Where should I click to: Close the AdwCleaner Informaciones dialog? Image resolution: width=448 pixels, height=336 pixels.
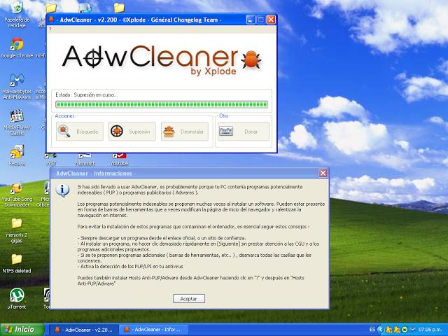coord(323,173)
